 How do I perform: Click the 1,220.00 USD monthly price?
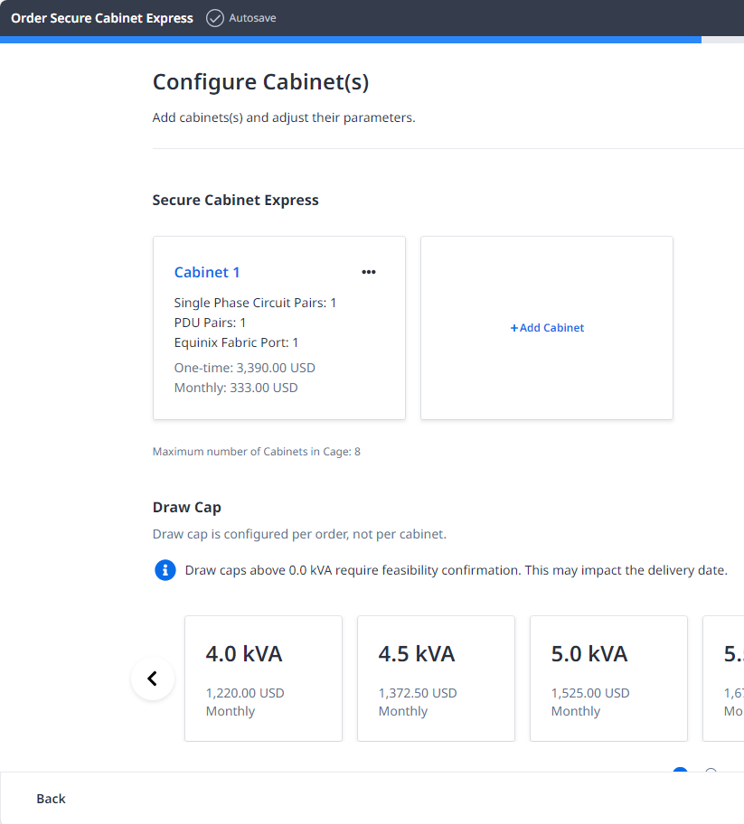[x=245, y=693]
